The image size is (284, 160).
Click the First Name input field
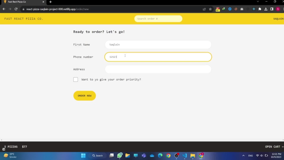[x=158, y=45]
